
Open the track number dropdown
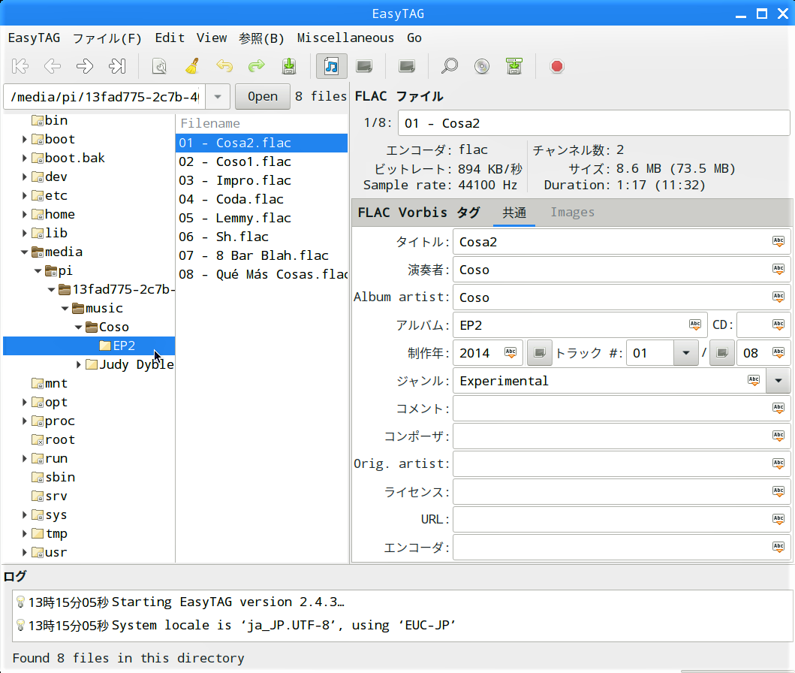tap(686, 353)
